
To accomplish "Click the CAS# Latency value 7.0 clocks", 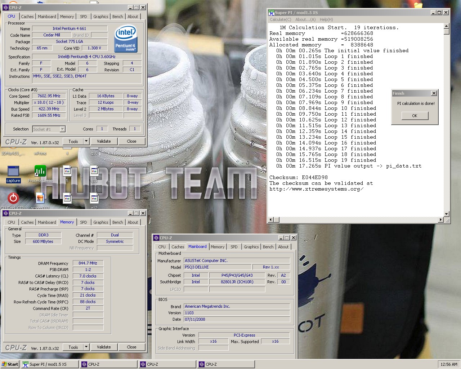I will 88,276.
